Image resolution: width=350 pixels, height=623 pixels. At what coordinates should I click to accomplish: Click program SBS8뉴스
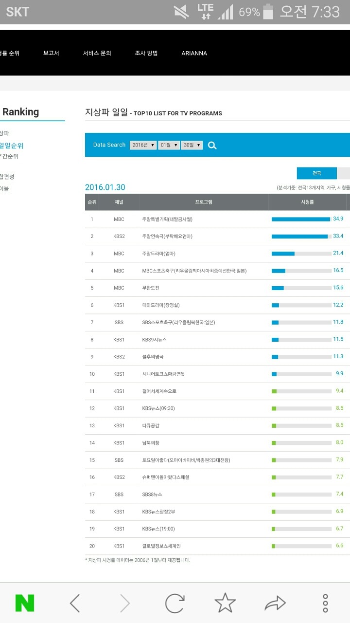(153, 495)
